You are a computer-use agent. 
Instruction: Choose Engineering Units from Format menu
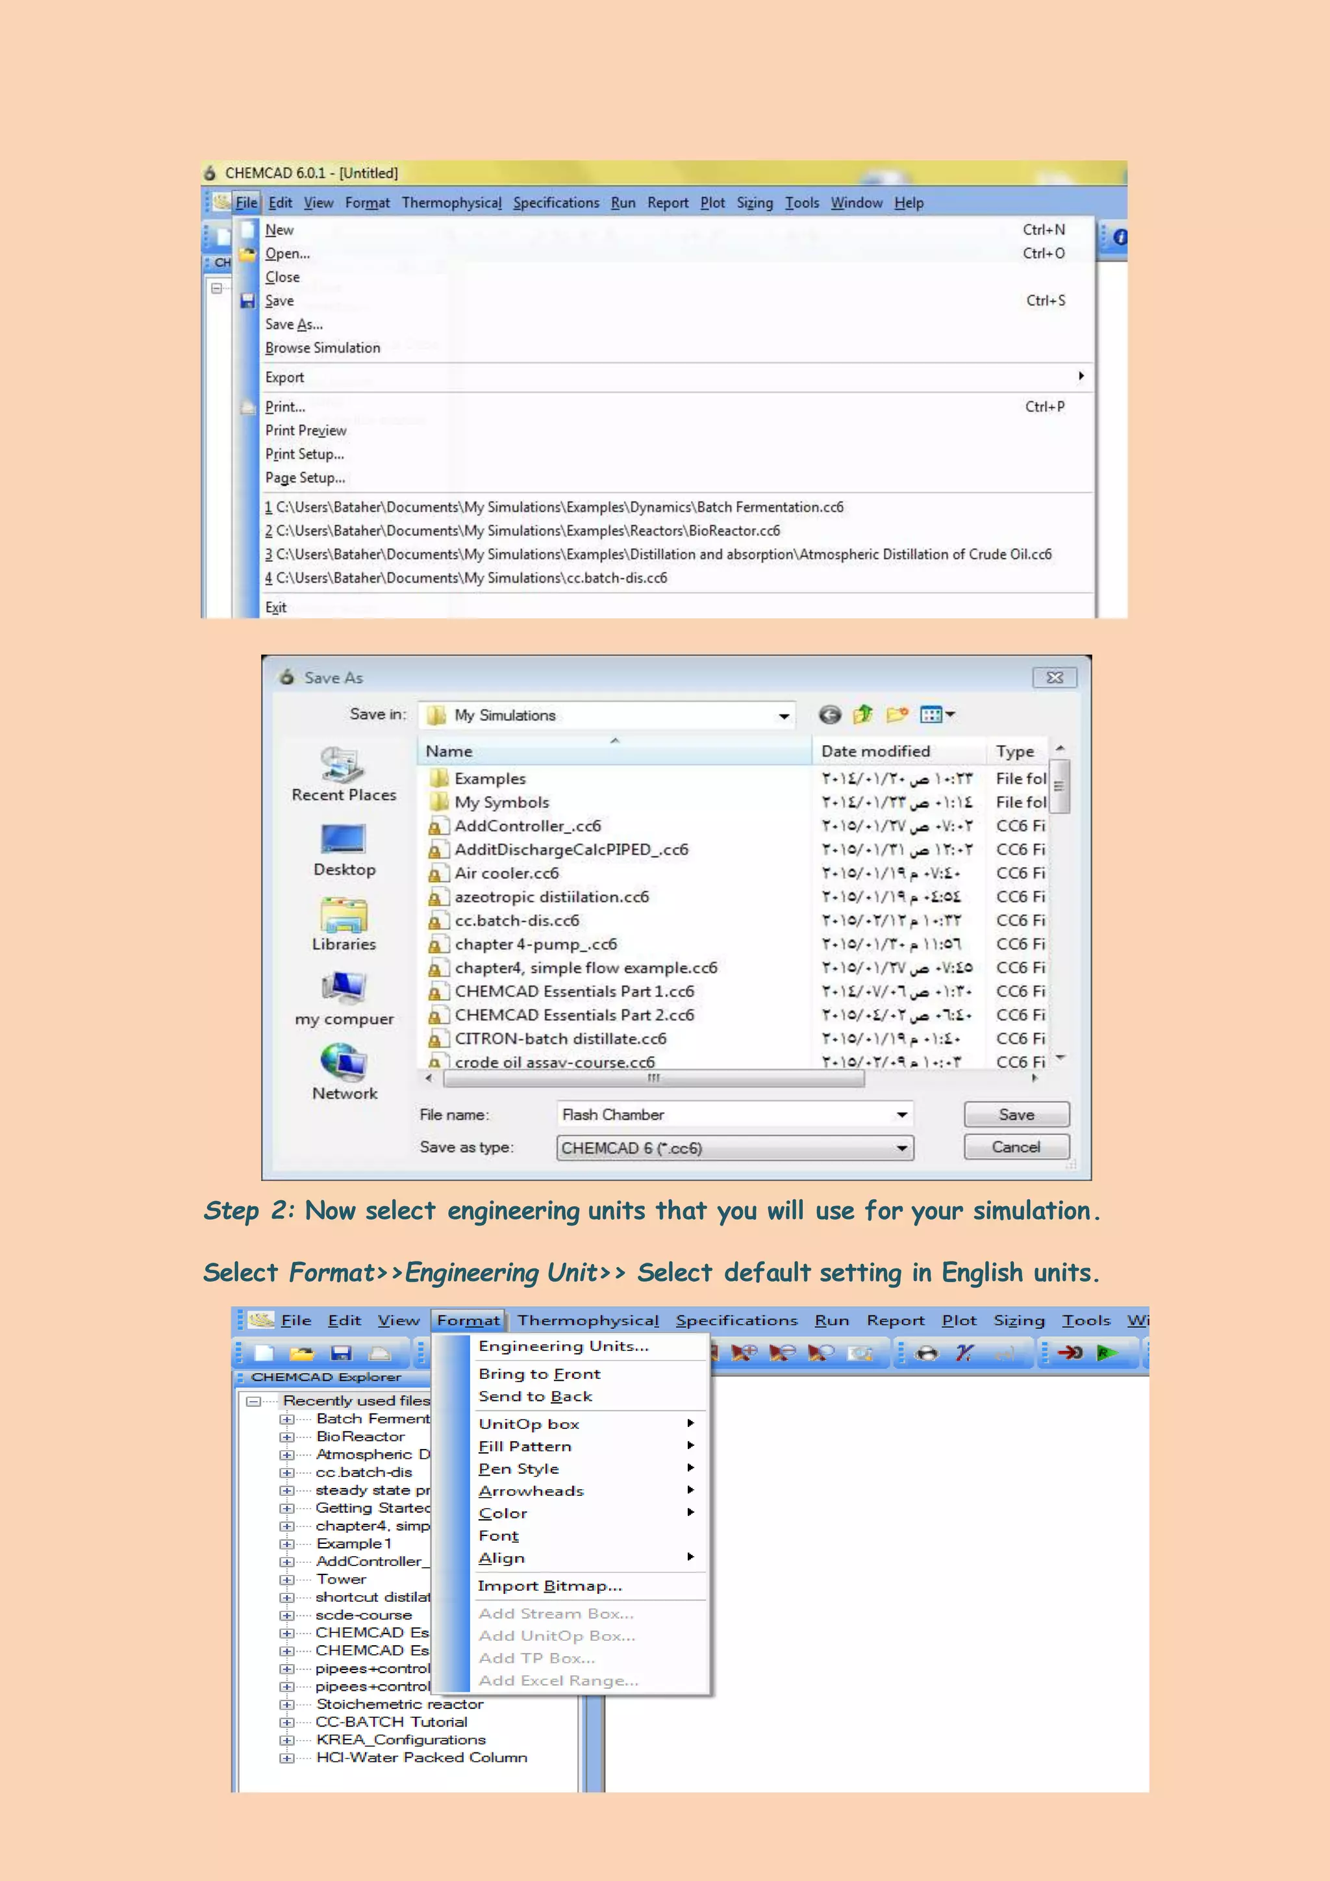point(564,1346)
